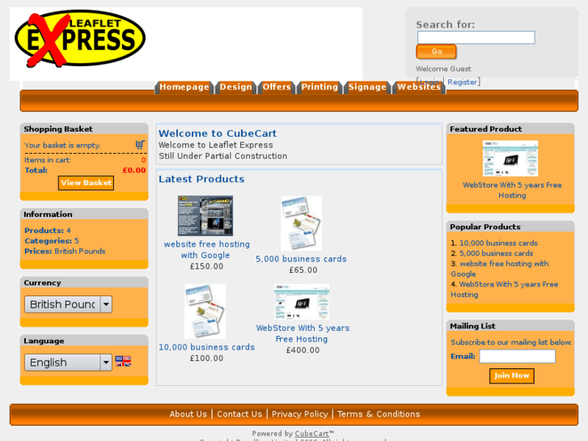This screenshot has width=588, height=441.
Task: Open 10,000 business cards link in Latest Products
Action: [x=206, y=347]
